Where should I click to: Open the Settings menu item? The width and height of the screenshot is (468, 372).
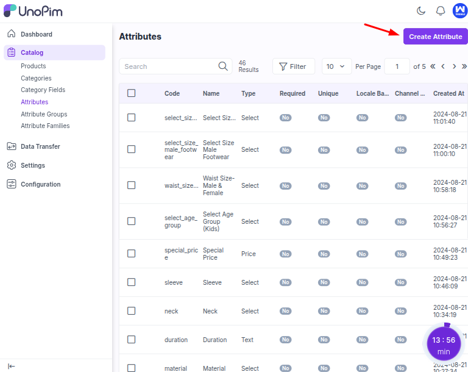pos(33,165)
